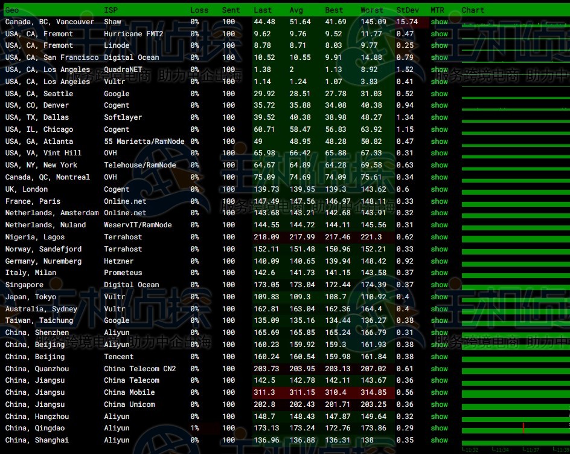This screenshot has width=570, height=454.
Task: Click the Geo column header
Action: point(12,10)
